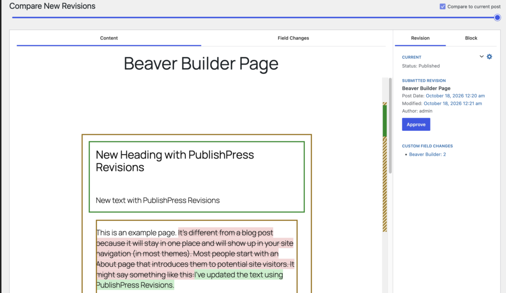Image resolution: width=506 pixels, height=293 pixels.
Task: Open the Modified October 18, 2026 12:21 am link
Action: (x=453, y=104)
